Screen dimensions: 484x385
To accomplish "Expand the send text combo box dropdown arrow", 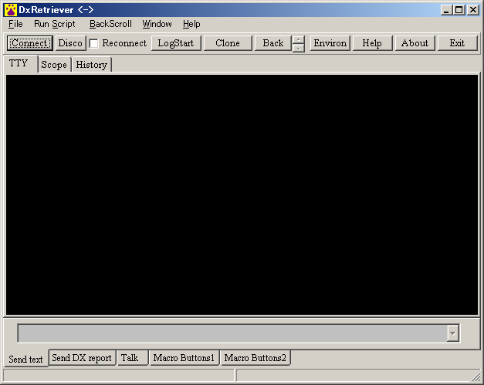I will 453,333.
